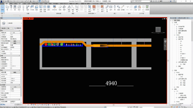
Task: Uncheck the Section Box checkbox
Action: click(11, 68)
